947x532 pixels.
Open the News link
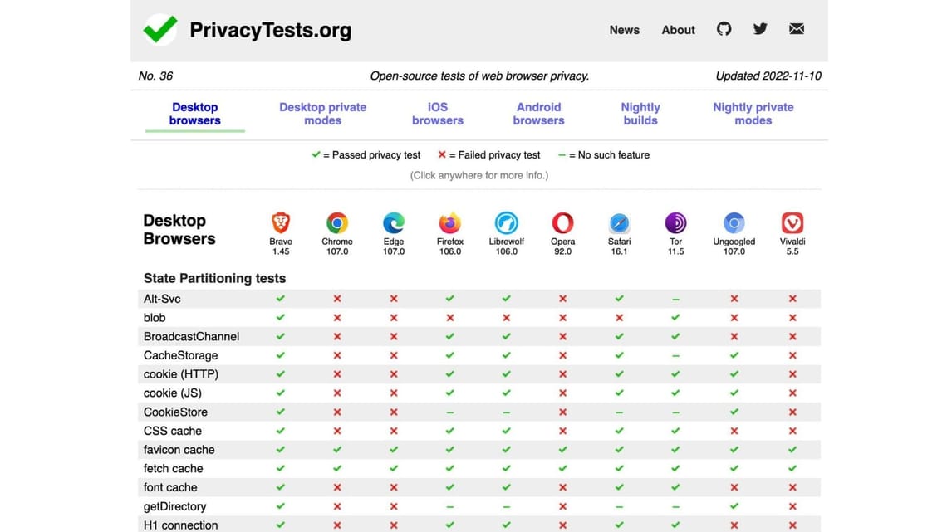624,30
